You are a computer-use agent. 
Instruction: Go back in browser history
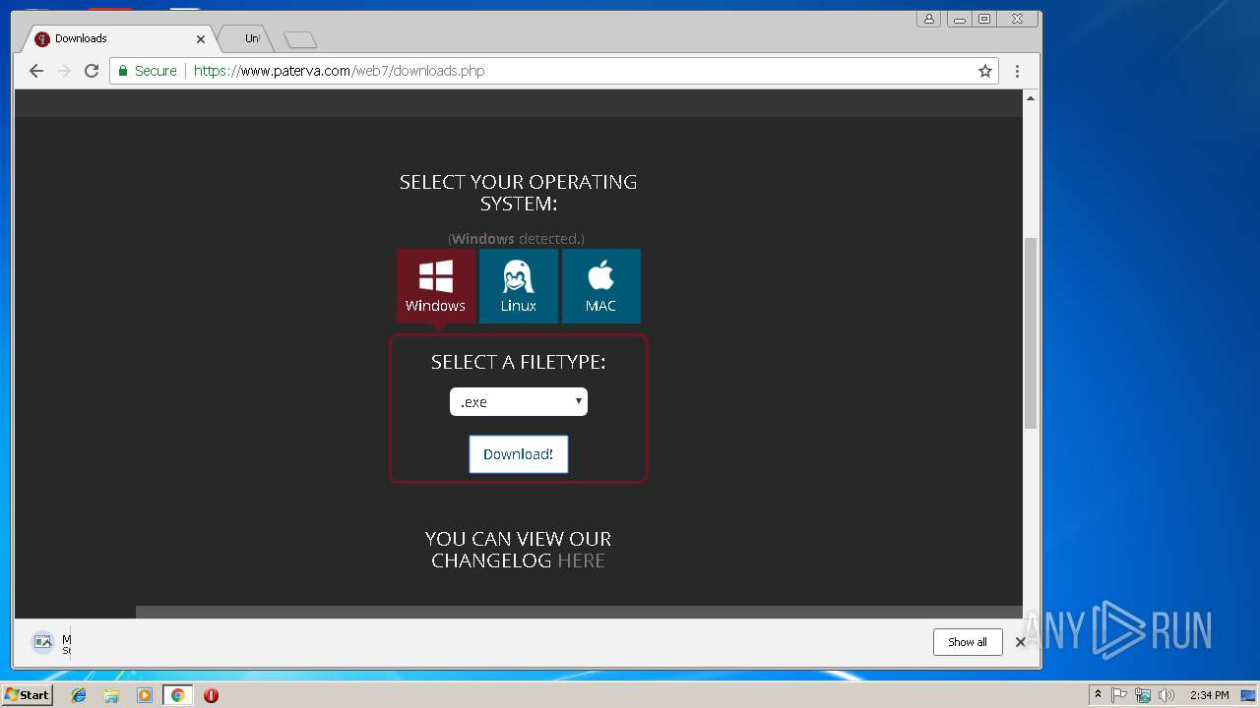[36, 71]
